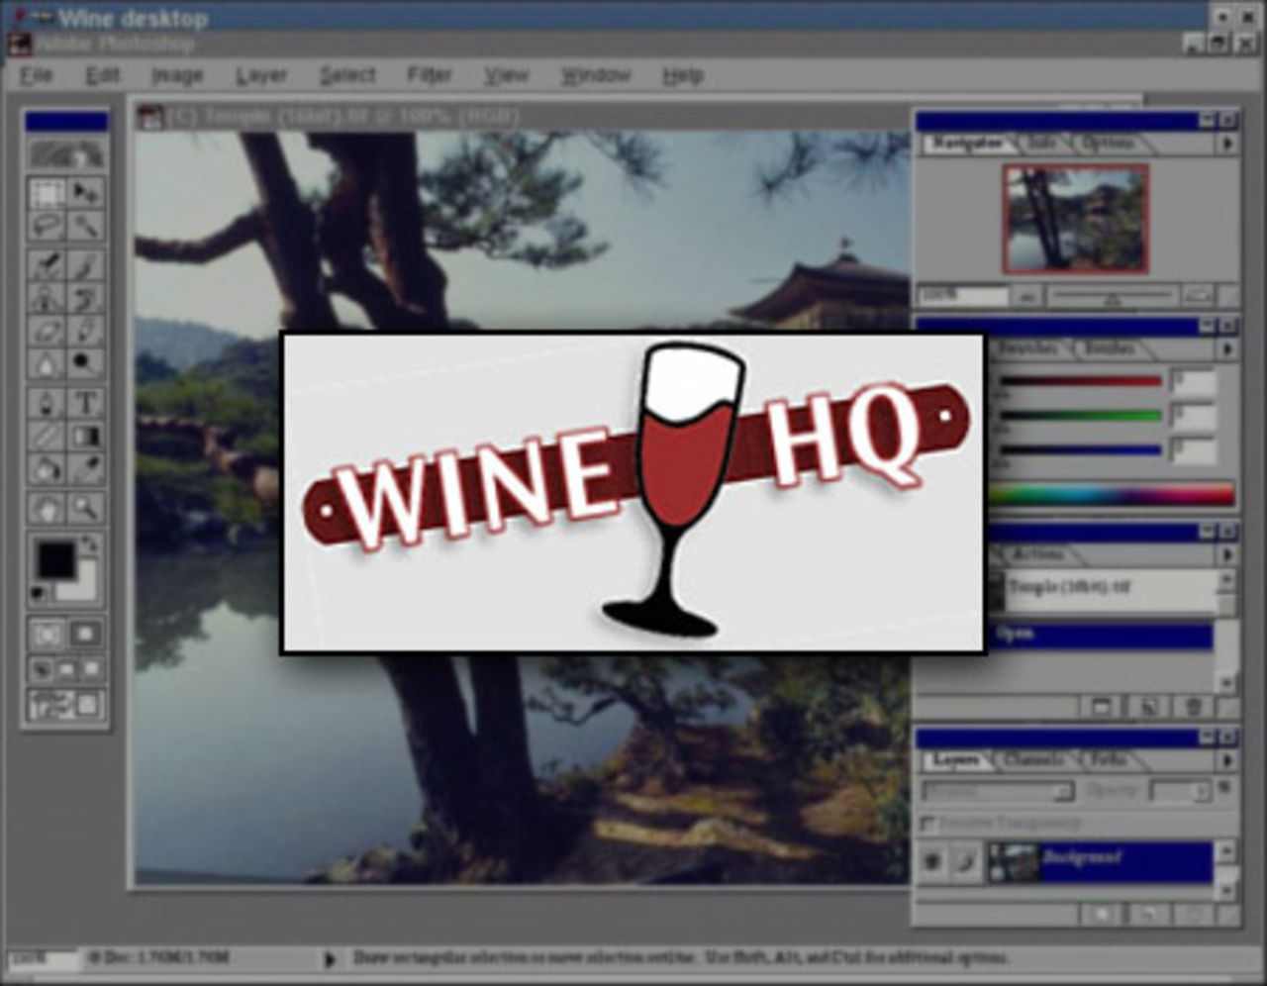Delete the action with the trash button

pos(1193,706)
